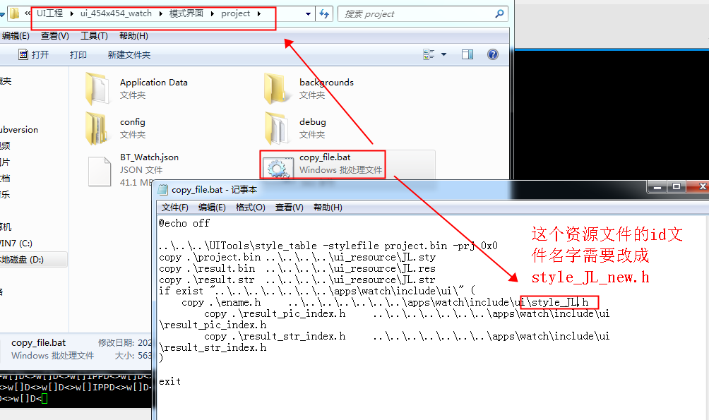Select the config folder icon
709x420 pixels.
coord(97,128)
